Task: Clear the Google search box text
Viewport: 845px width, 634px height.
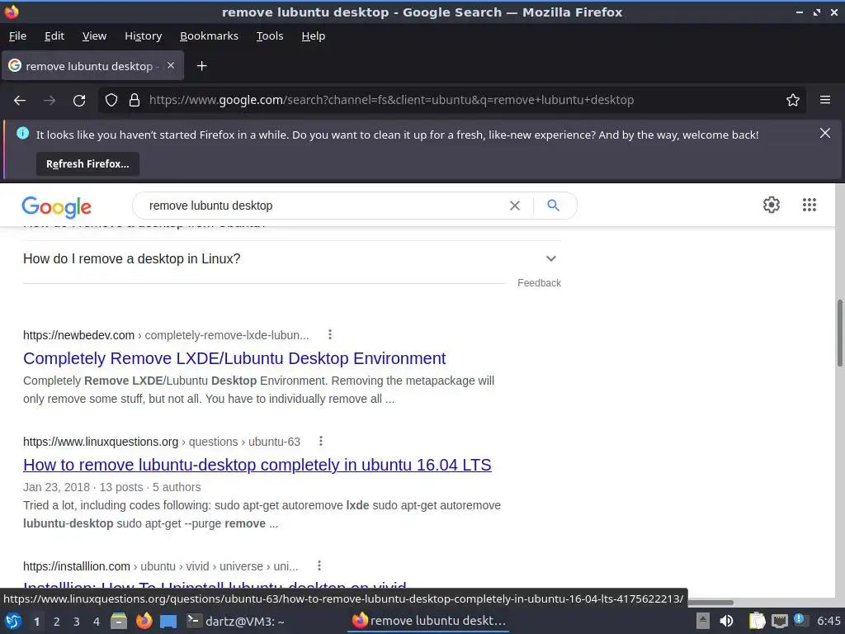Action: [515, 206]
